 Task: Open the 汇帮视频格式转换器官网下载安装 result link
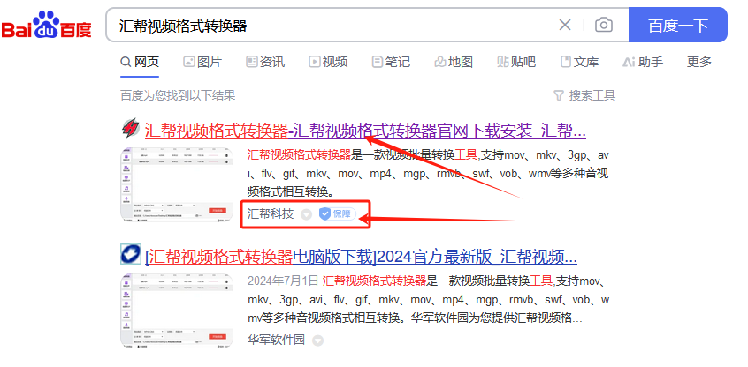pyautogui.click(x=365, y=130)
